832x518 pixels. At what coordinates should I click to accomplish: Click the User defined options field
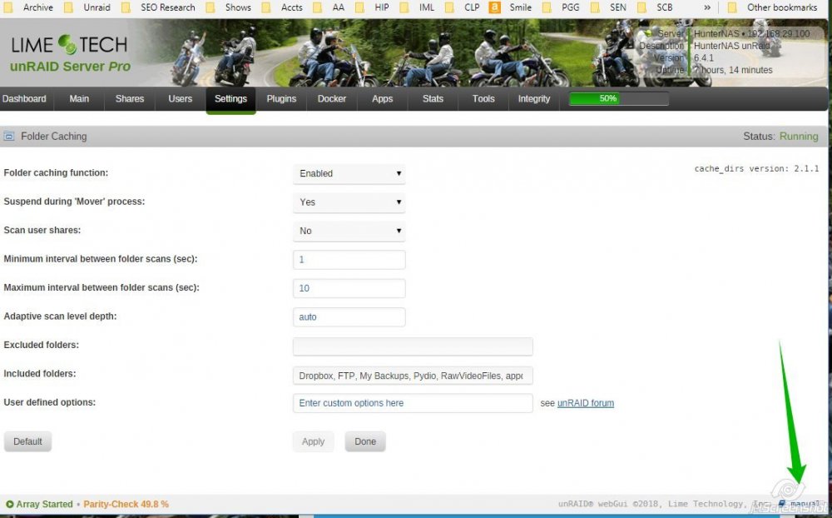(x=413, y=403)
